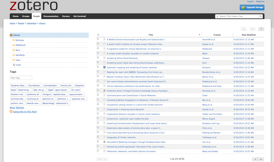Click the document icon for Geography of Twitter networks
Viewport: 274px width, 162px height.
pos(104,137)
